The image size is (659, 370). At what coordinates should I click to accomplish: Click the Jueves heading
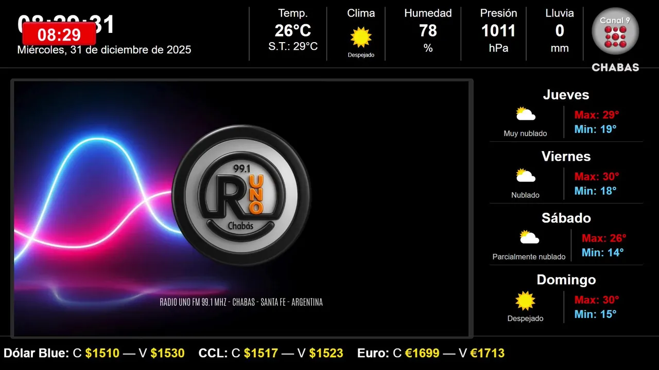[x=566, y=95]
